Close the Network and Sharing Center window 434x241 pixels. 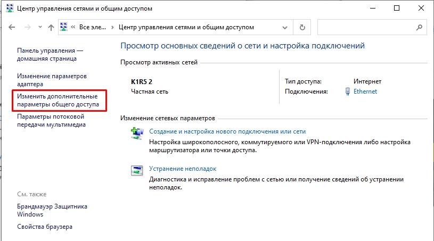pos(421,9)
